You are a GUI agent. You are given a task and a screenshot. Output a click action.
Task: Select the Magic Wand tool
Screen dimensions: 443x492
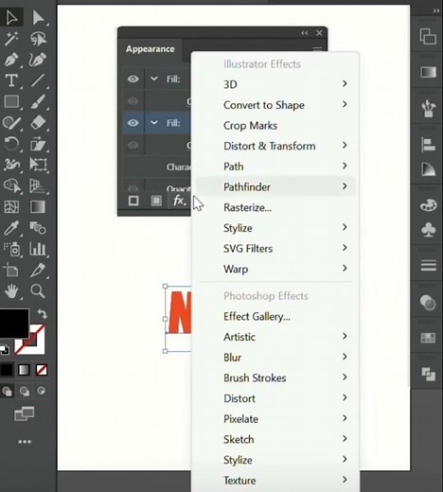coord(11,39)
